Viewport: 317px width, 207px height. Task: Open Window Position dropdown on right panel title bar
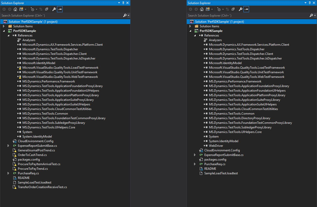tap(306, 3)
